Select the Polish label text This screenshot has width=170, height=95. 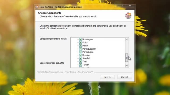point(85,46)
